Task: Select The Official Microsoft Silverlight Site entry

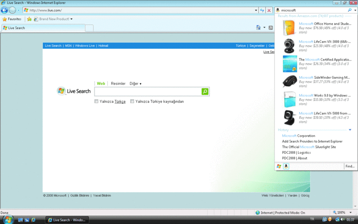Action: point(309,147)
